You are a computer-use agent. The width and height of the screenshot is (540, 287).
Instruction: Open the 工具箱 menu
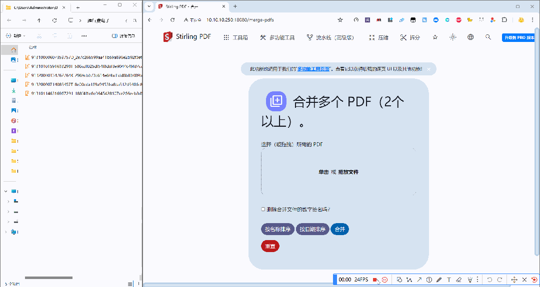tap(236, 37)
